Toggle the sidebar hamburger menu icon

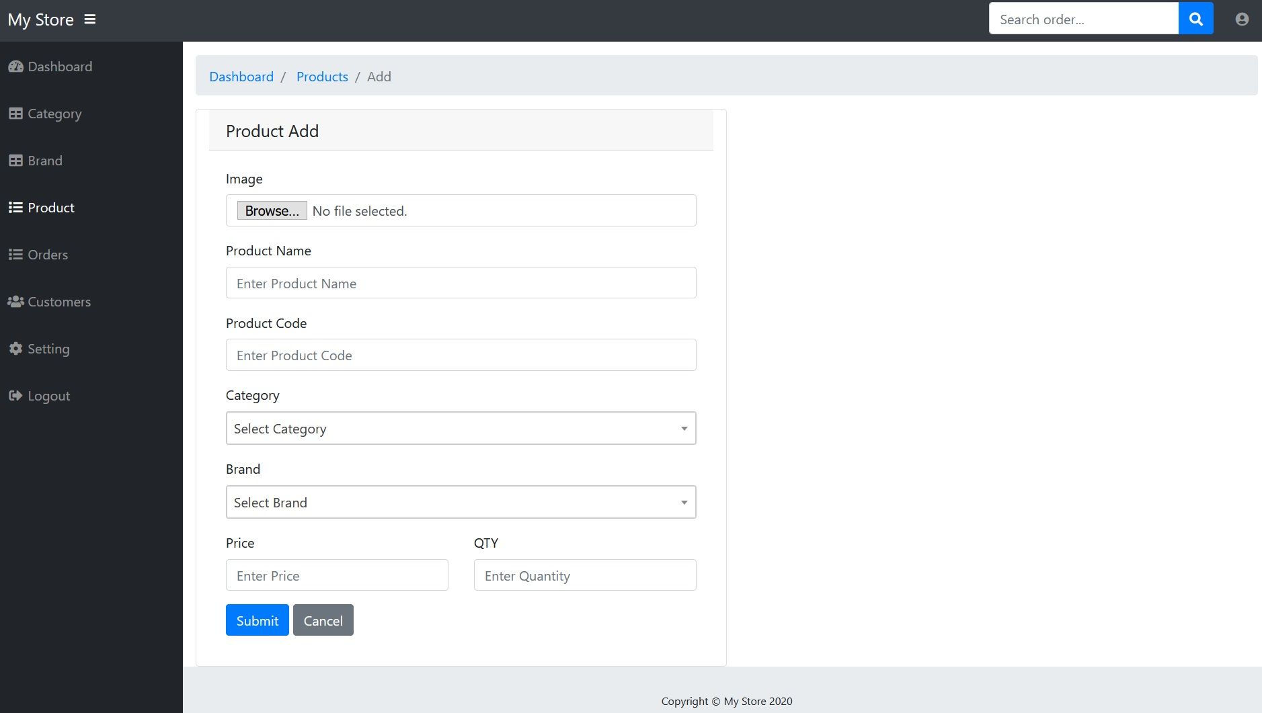(89, 19)
